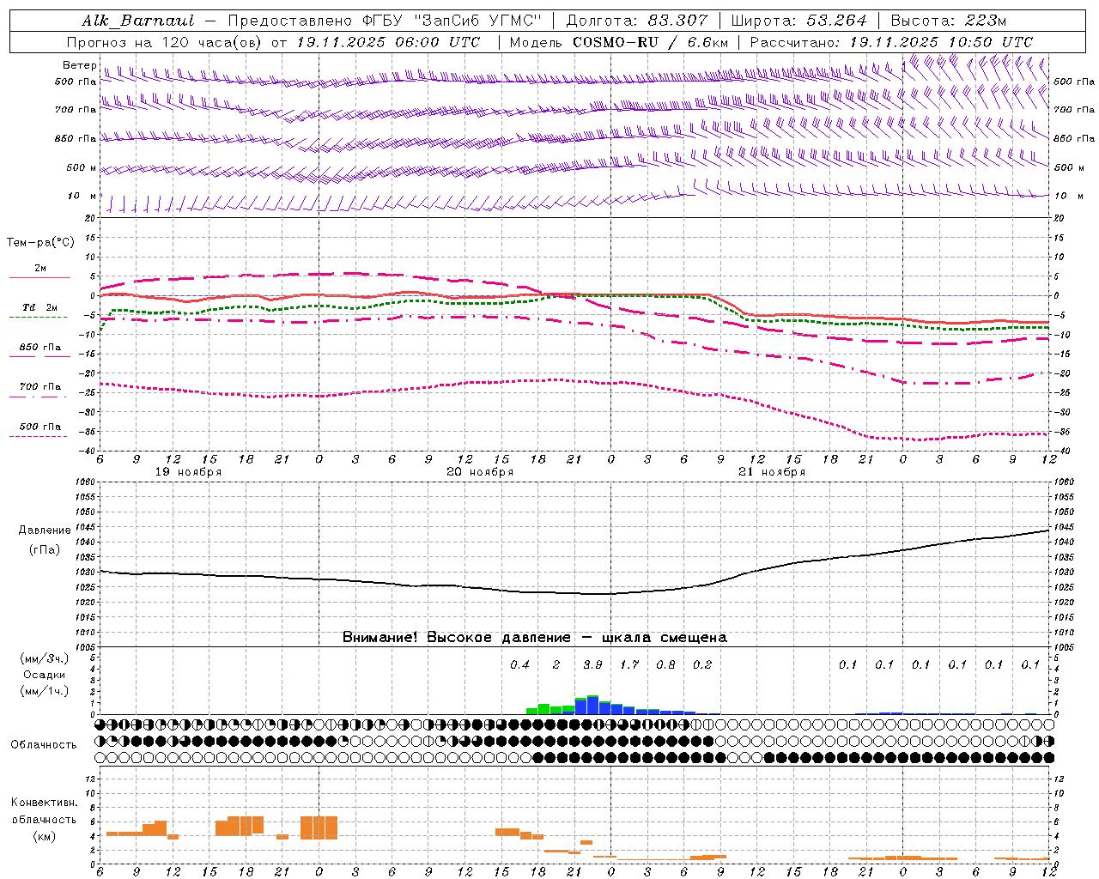Click the station title Alk_Barnaul
1099x879 pixels.
click(138, 21)
